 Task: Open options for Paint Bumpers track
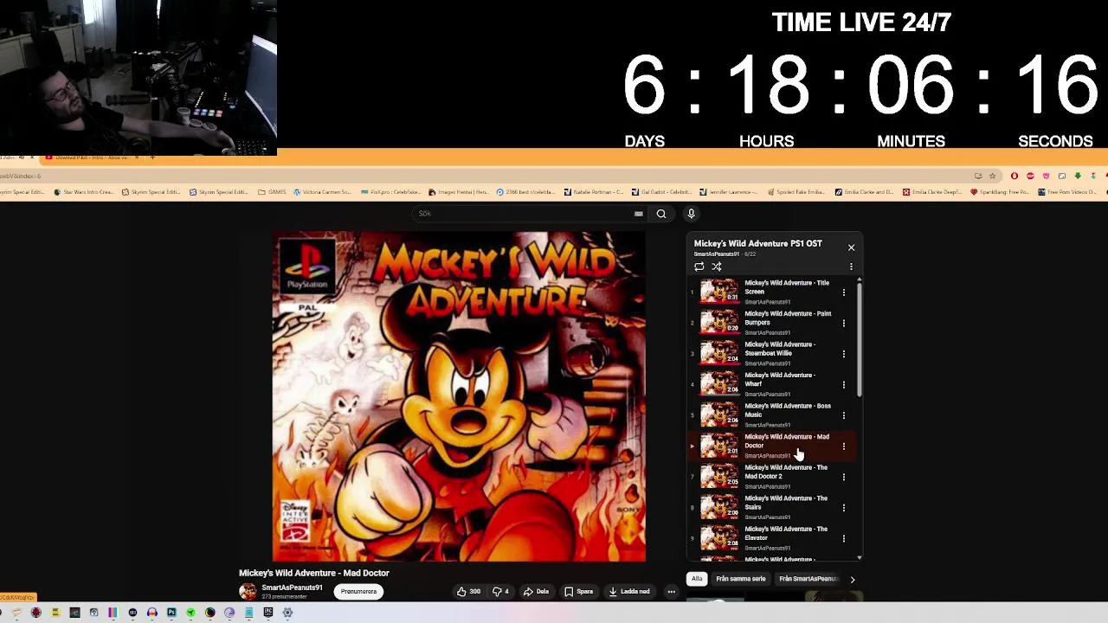844,323
